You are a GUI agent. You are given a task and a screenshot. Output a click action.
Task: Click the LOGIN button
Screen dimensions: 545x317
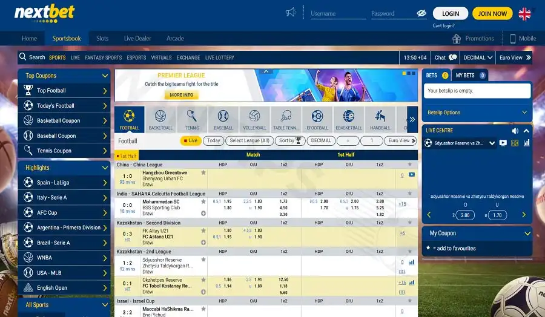[x=451, y=13]
